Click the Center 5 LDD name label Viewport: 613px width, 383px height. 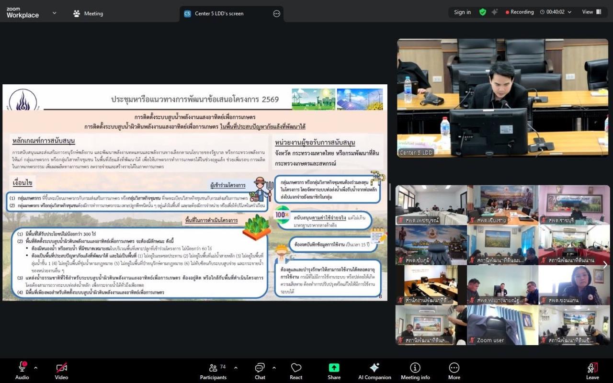(416, 153)
